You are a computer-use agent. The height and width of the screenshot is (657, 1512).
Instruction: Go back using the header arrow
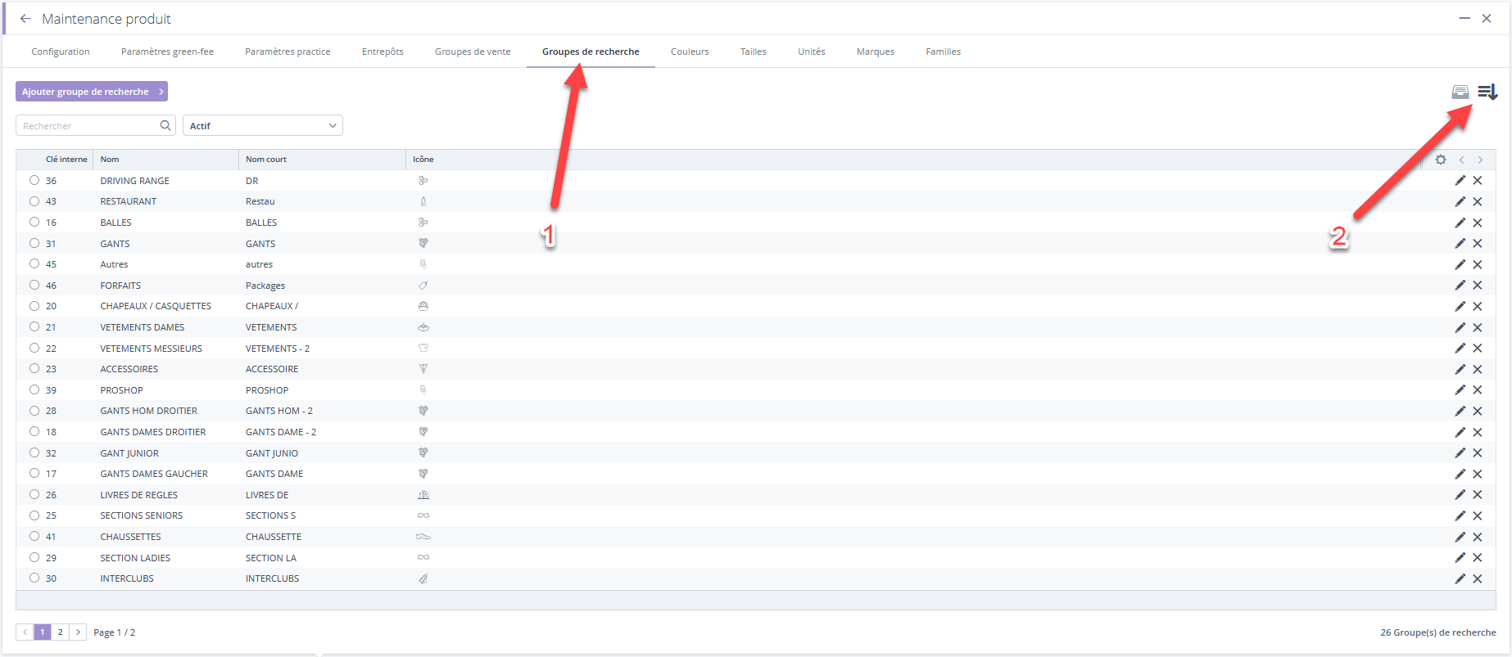click(x=25, y=19)
